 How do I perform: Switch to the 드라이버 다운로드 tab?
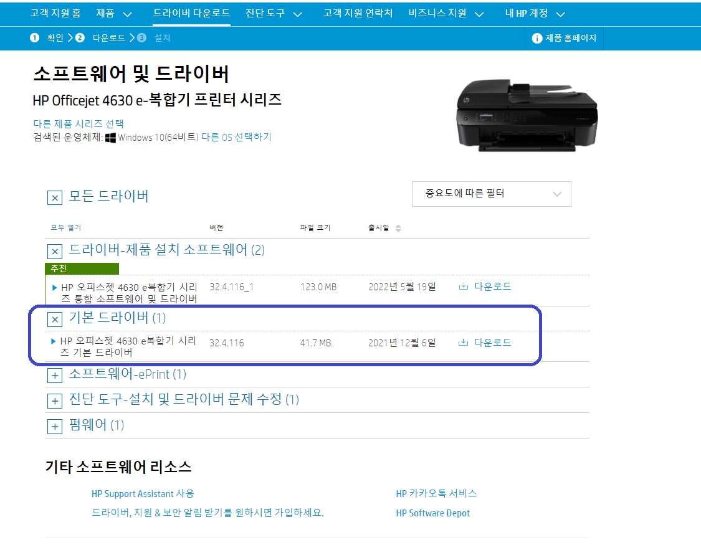pyautogui.click(x=191, y=12)
